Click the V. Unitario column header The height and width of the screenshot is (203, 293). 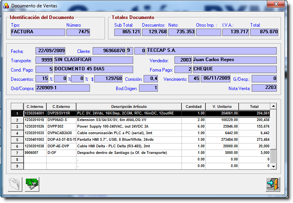(x=222, y=107)
